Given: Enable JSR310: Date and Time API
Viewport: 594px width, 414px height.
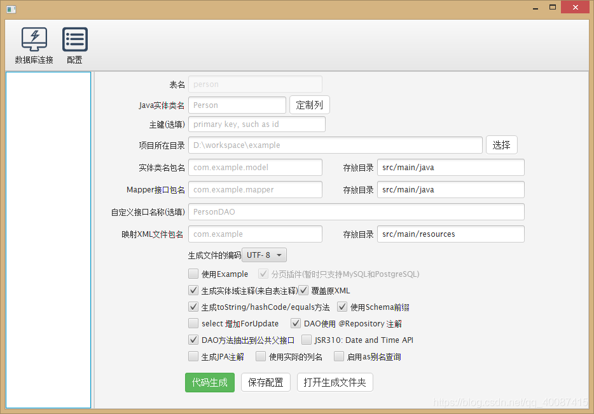Looking at the screenshot, I should (307, 340).
